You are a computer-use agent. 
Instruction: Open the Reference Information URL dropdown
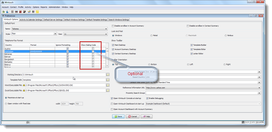coord(259,88)
